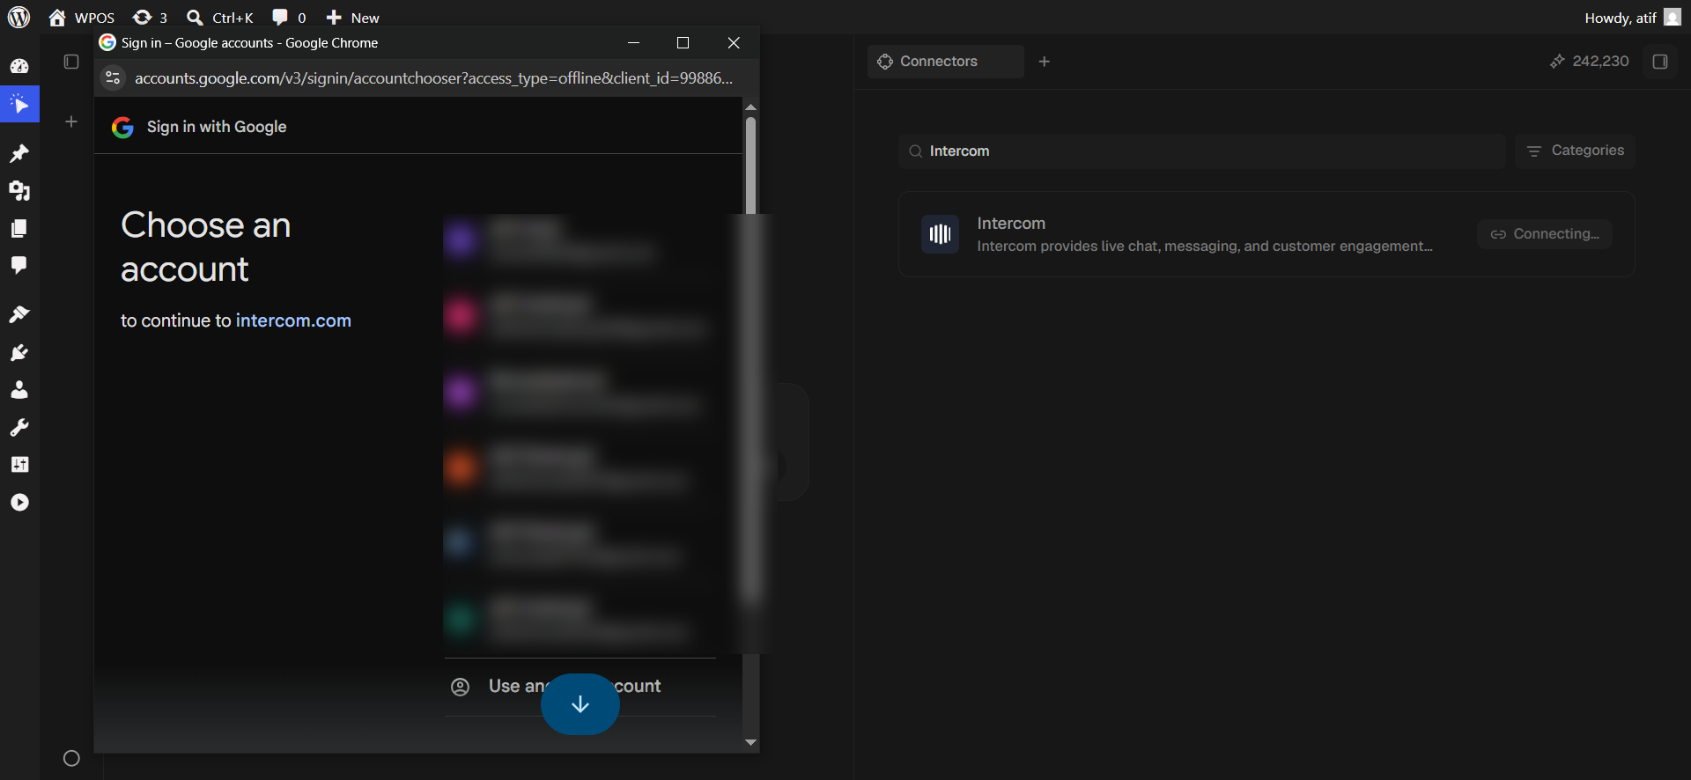
Task: Click the popup scrollbar down arrow
Action: point(750,743)
